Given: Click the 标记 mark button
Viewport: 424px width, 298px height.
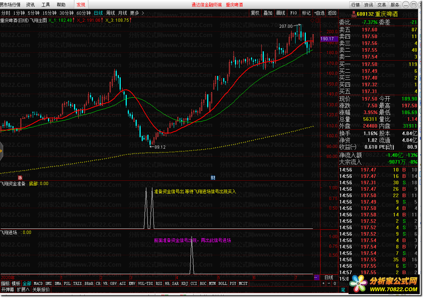Looking at the screenshot, I should 306,13.
